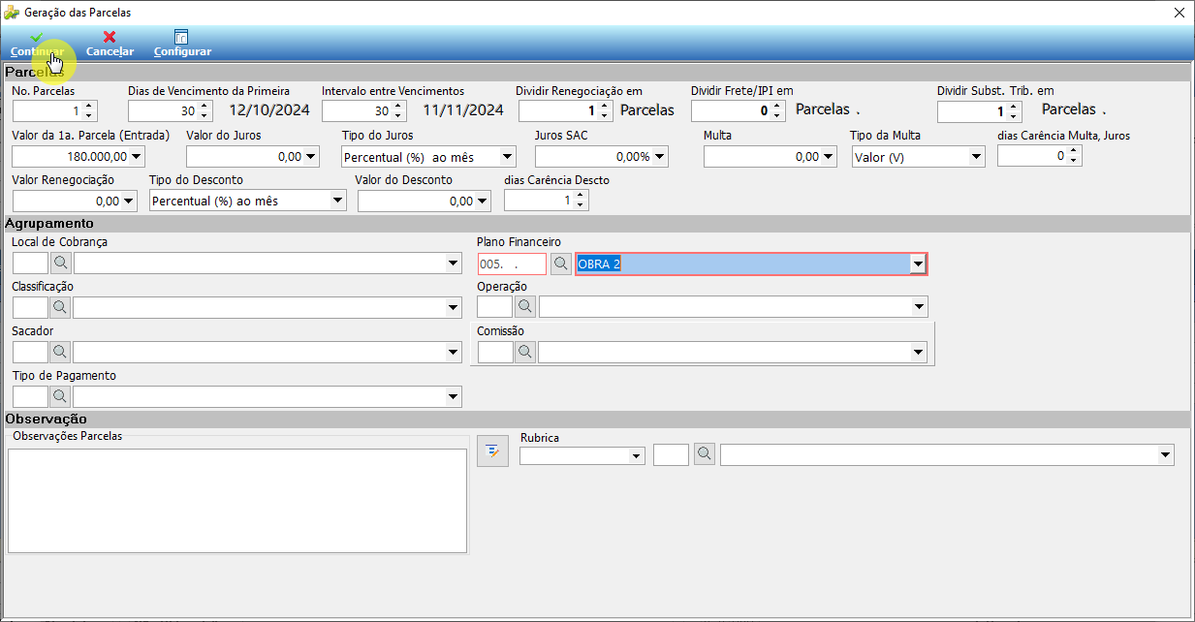The height and width of the screenshot is (622, 1195).
Task: Click the Sacador search magnifier icon
Action: coord(60,352)
